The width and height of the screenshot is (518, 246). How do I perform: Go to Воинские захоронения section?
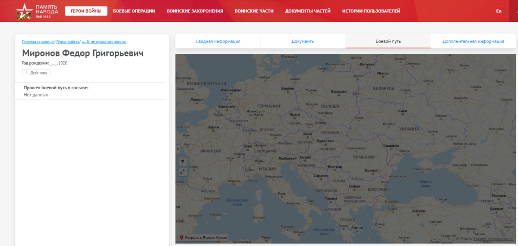pos(195,11)
